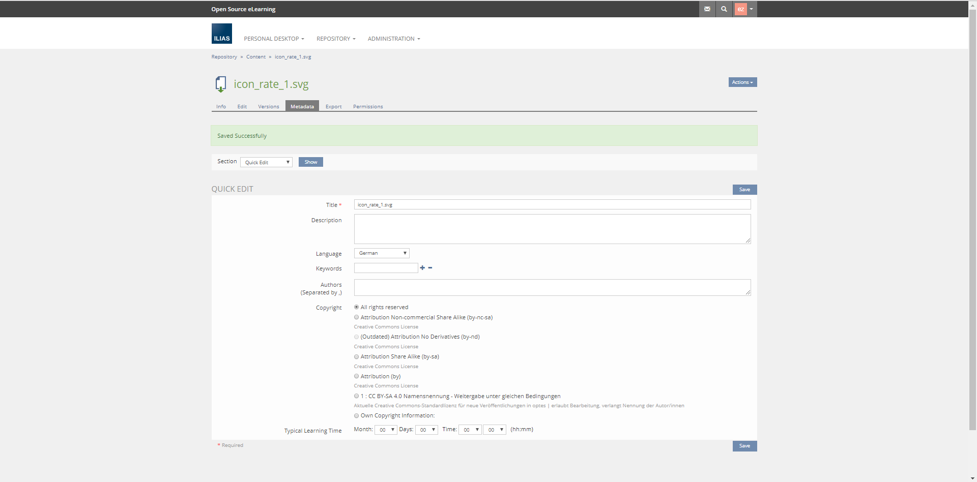This screenshot has width=977, height=482.
Task: Open the Versions tab
Action: coord(268,107)
